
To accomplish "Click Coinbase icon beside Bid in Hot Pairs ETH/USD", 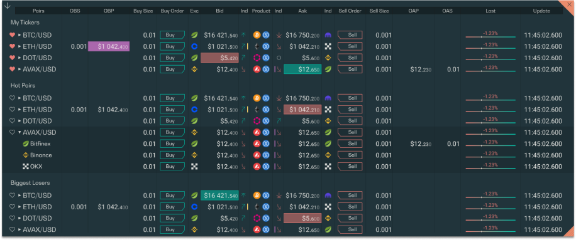I will [194, 110].
